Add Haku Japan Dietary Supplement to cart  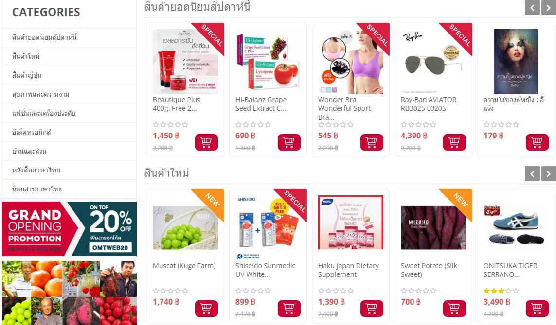click(372, 308)
